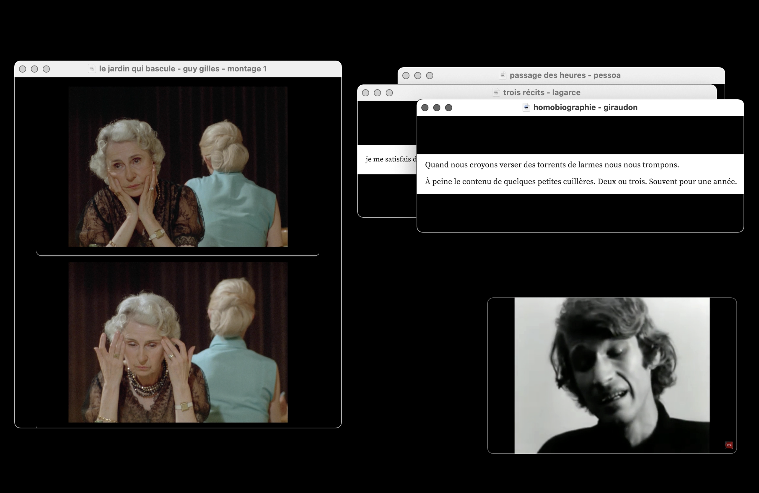Close the 'passage des heures - pessoa' window
Screen dimensions: 759x493
coord(406,76)
